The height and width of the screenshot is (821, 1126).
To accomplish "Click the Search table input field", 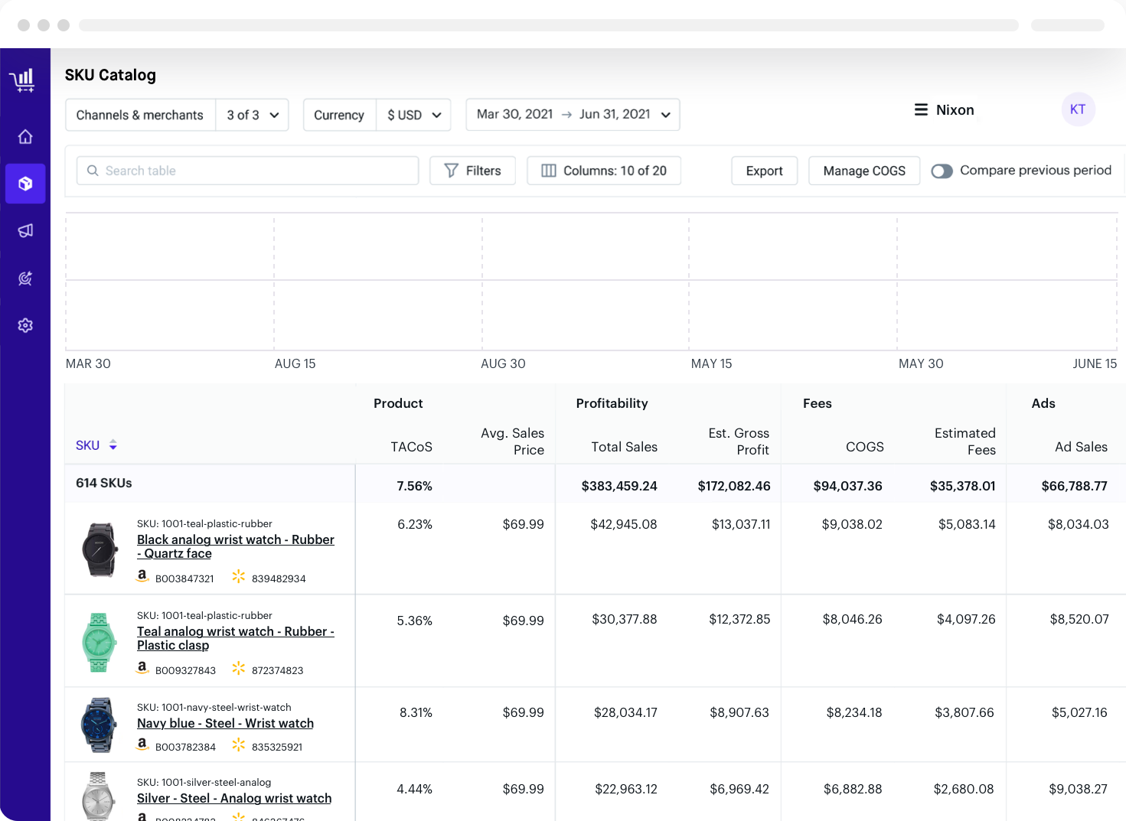I will 247,171.
